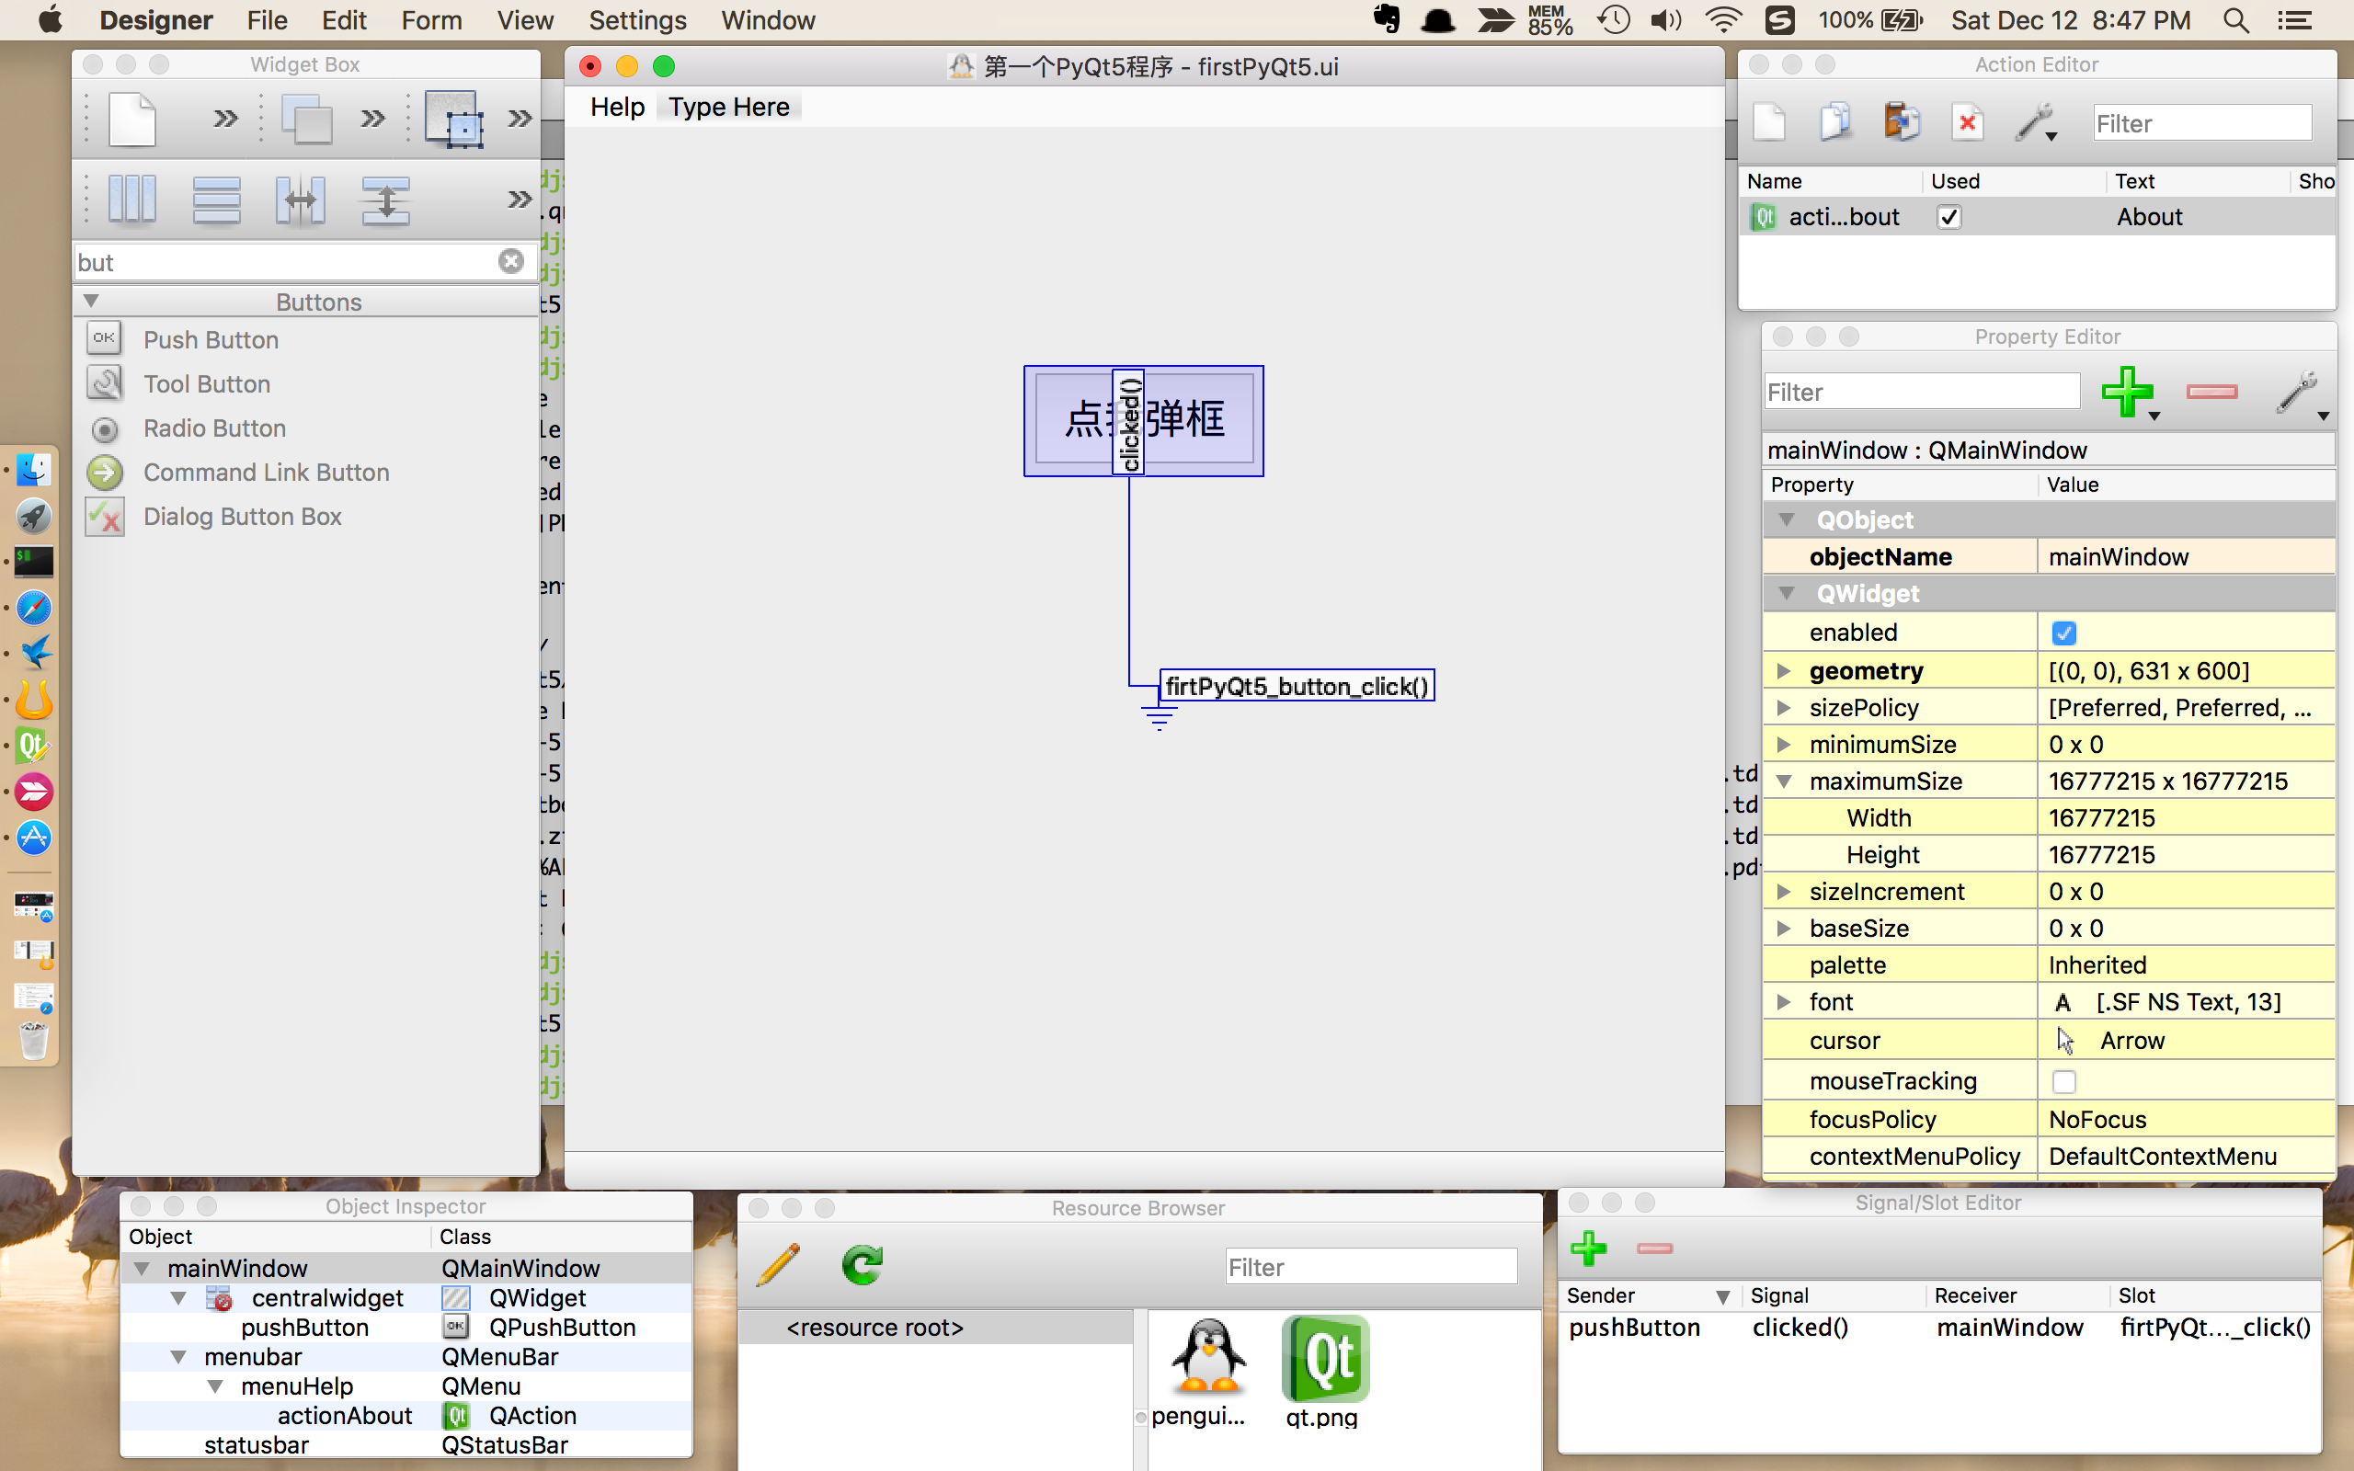The image size is (2354, 1471).
Task: Select Lay Out Horizontally icon
Action: coord(132,200)
